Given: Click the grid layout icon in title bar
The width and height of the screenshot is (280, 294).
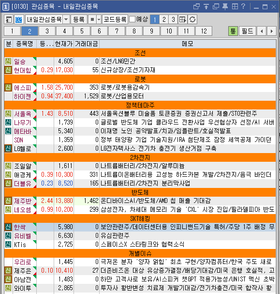Looking at the screenshot, I should tap(235, 7).
